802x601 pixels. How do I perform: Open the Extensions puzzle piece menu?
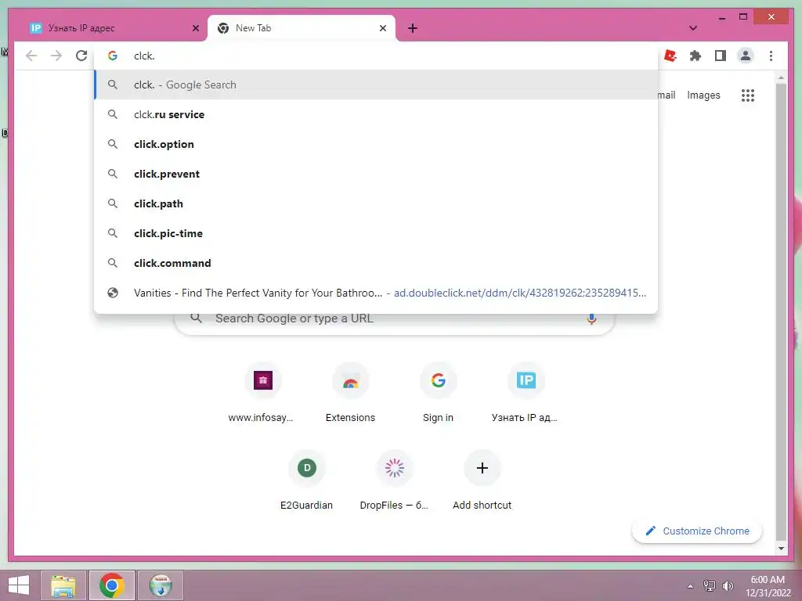coord(695,56)
